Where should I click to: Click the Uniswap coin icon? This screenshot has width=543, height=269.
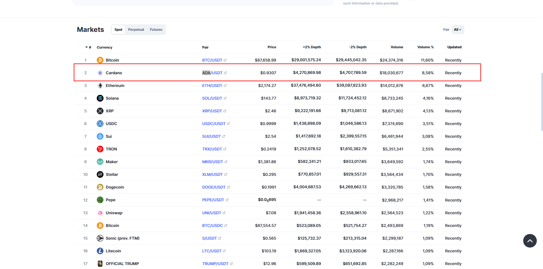[x=100, y=213]
